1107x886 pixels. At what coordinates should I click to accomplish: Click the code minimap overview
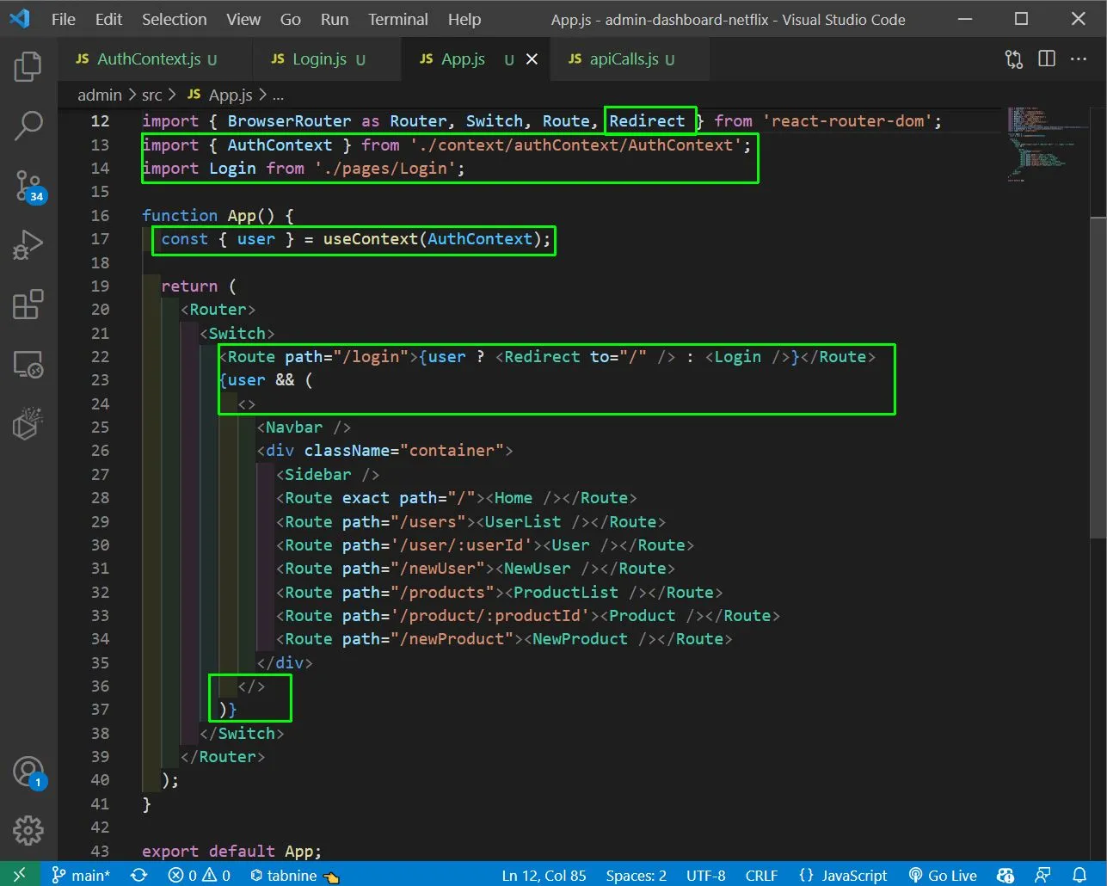tap(1048, 144)
